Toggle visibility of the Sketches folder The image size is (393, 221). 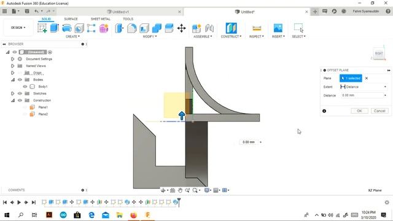[20, 93]
